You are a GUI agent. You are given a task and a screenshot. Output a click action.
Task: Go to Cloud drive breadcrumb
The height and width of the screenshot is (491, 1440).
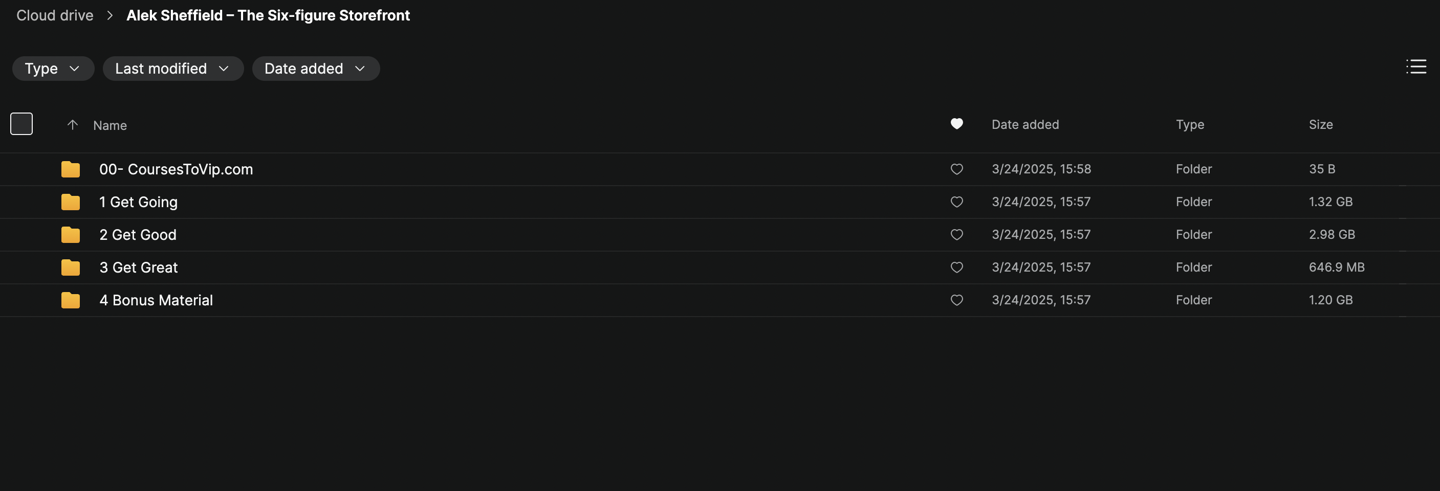click(x=55, y=15)
